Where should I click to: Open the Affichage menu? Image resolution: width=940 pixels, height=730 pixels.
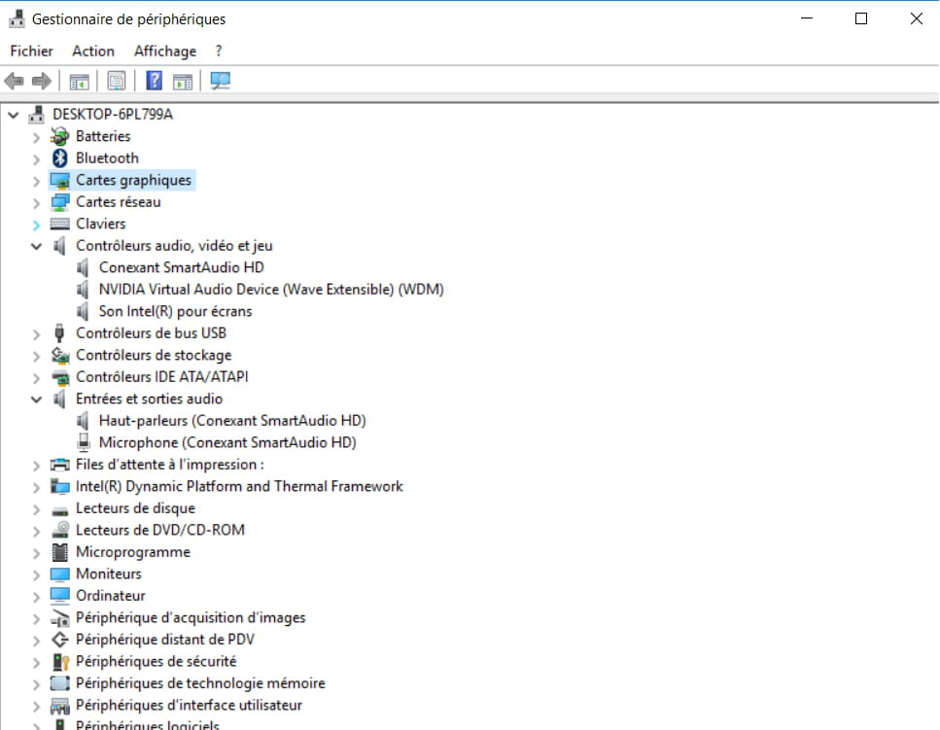click(164, 51)
